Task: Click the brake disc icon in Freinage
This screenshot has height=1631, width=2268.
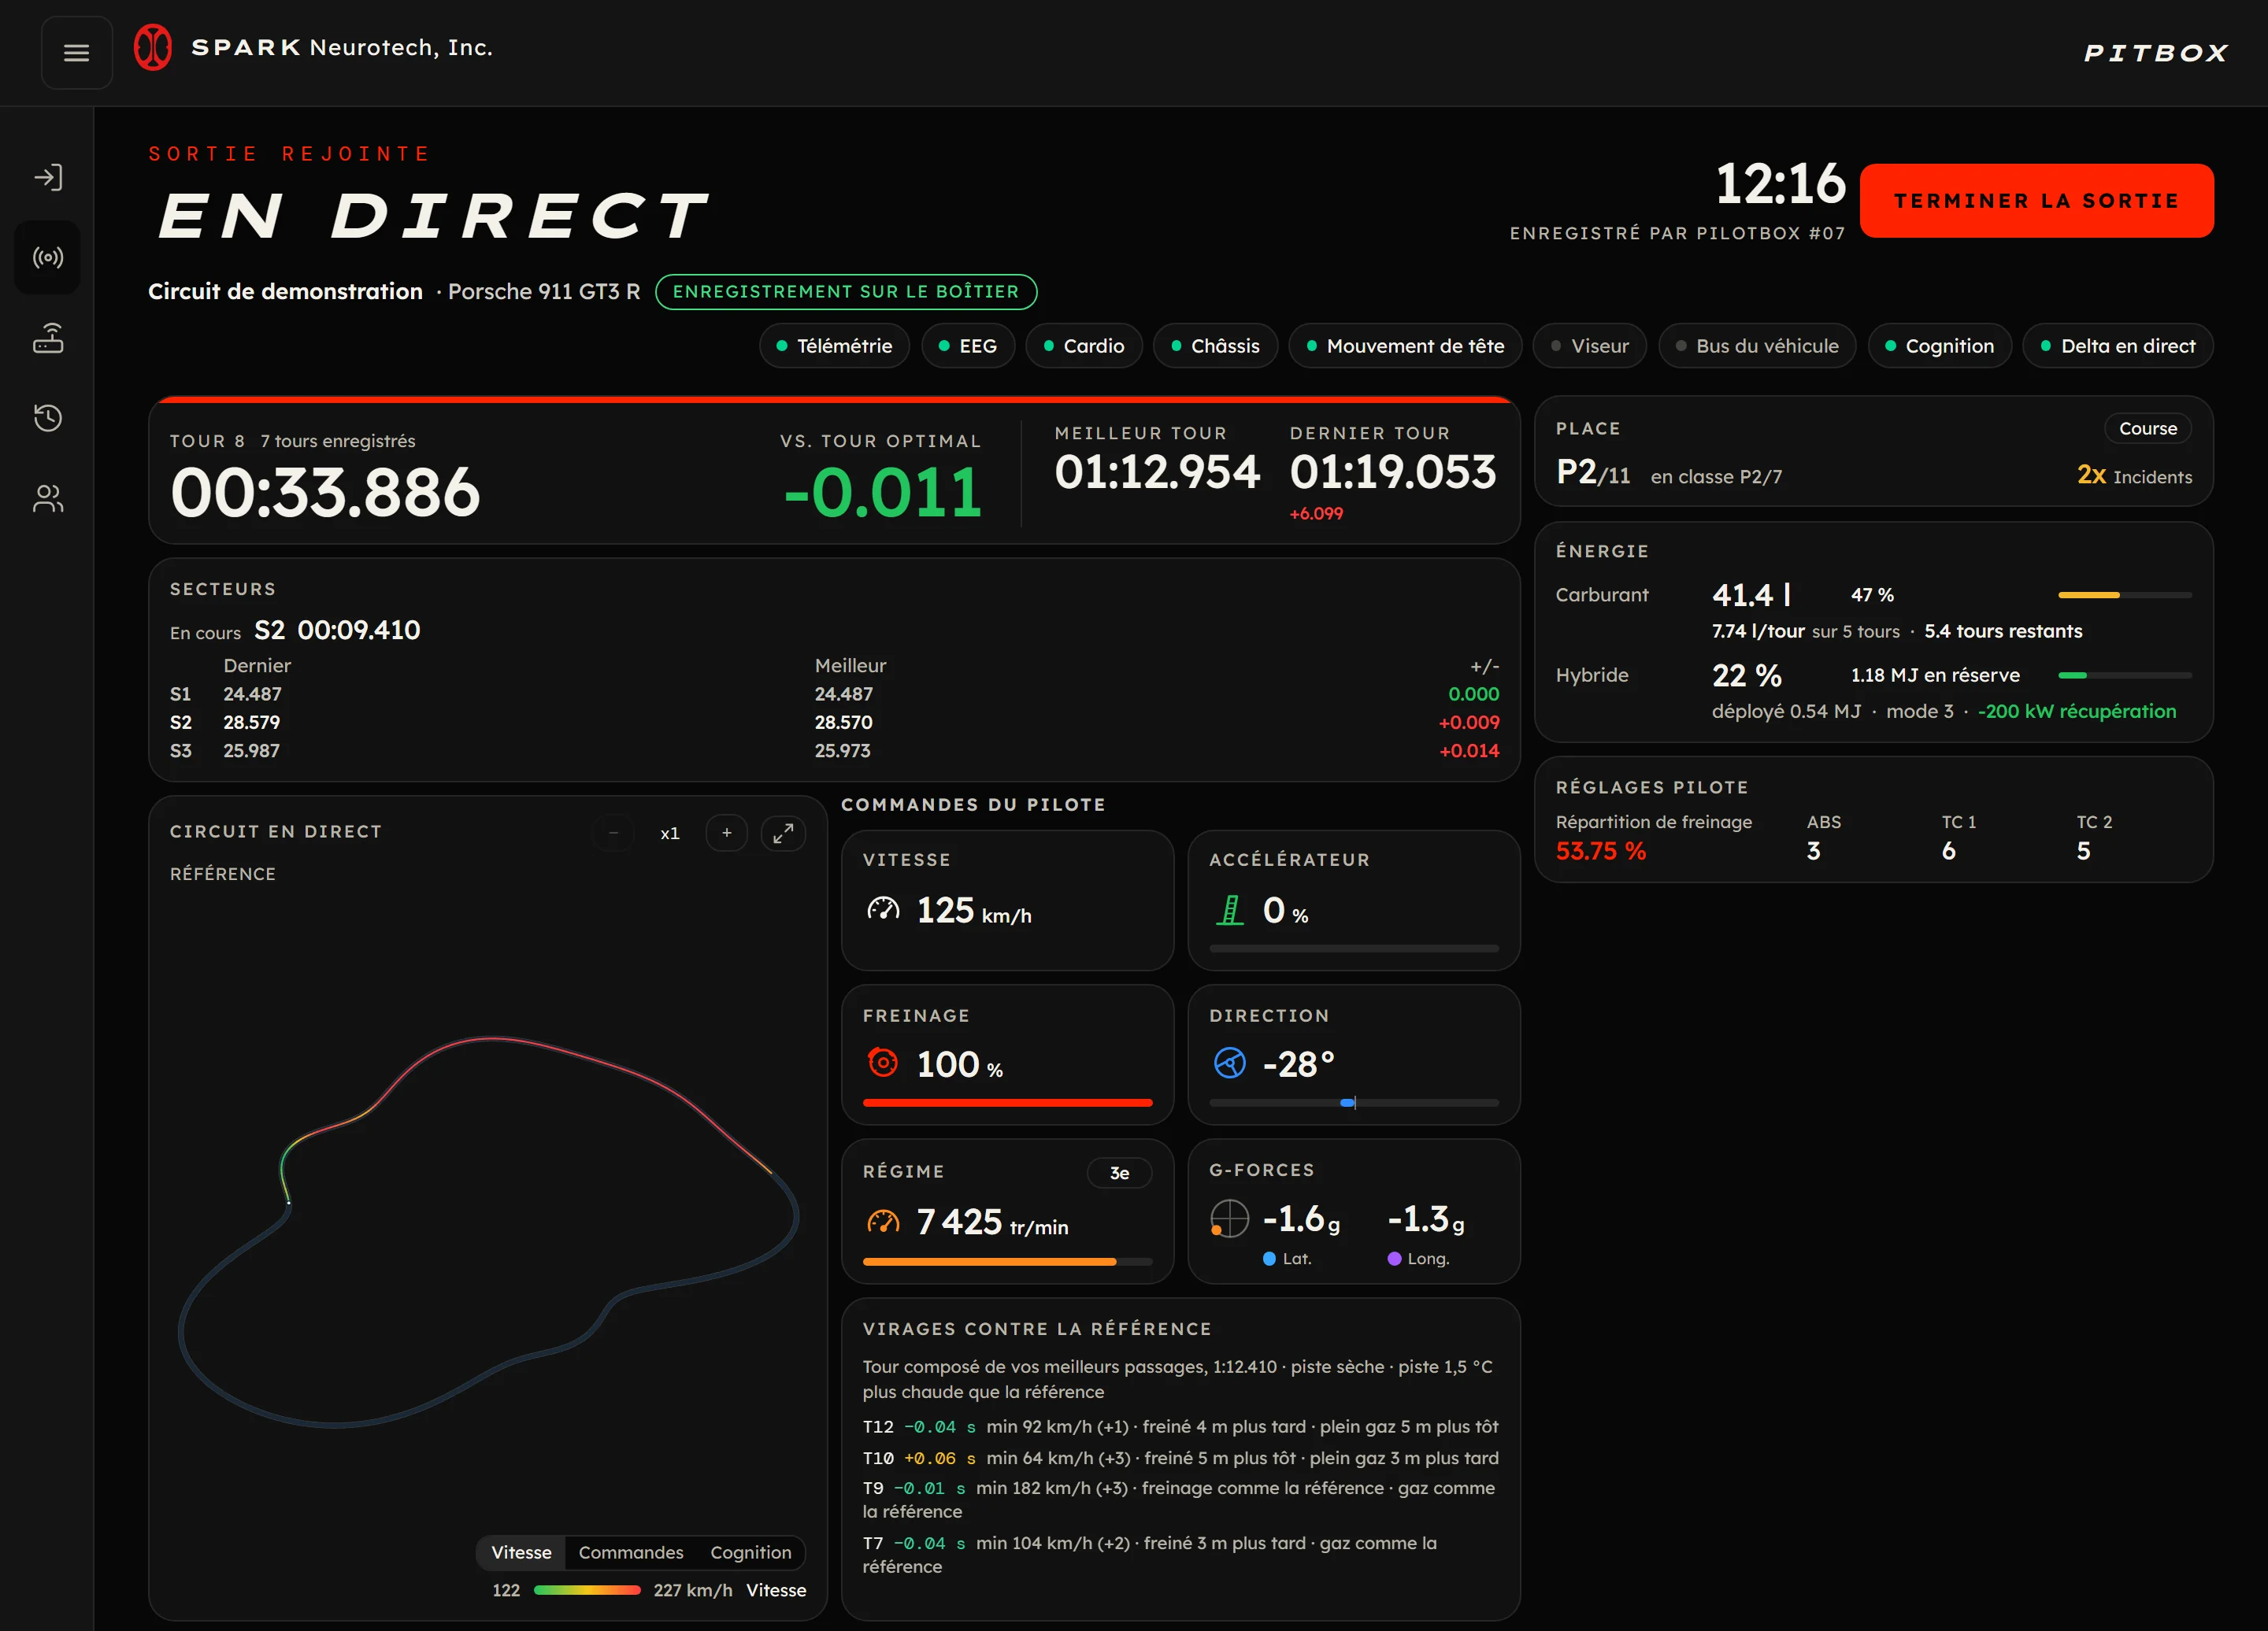Action: point(883,1063)
